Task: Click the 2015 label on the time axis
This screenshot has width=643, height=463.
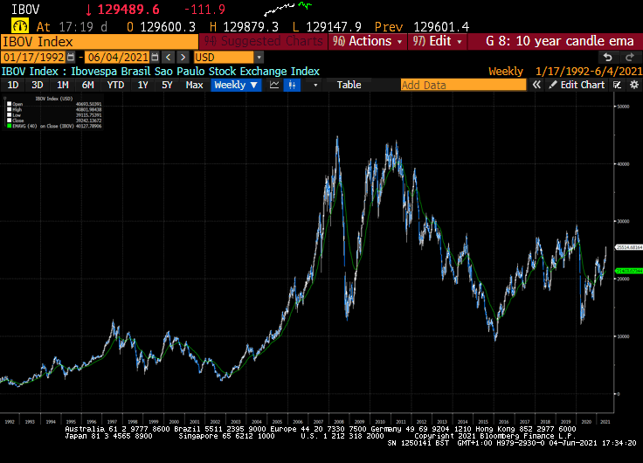Action: 483,422
